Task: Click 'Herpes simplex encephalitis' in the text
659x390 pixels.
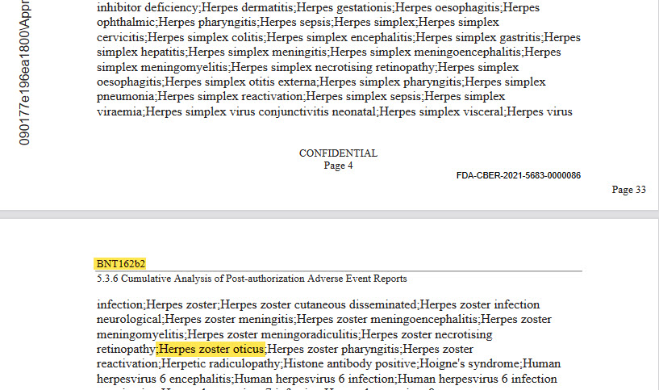Action: pos(339,37)
